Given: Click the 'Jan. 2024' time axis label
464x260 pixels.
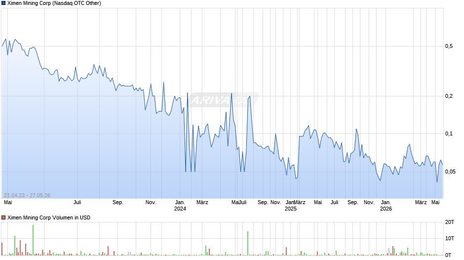Looking at the screenshot, I should [180, 206].
